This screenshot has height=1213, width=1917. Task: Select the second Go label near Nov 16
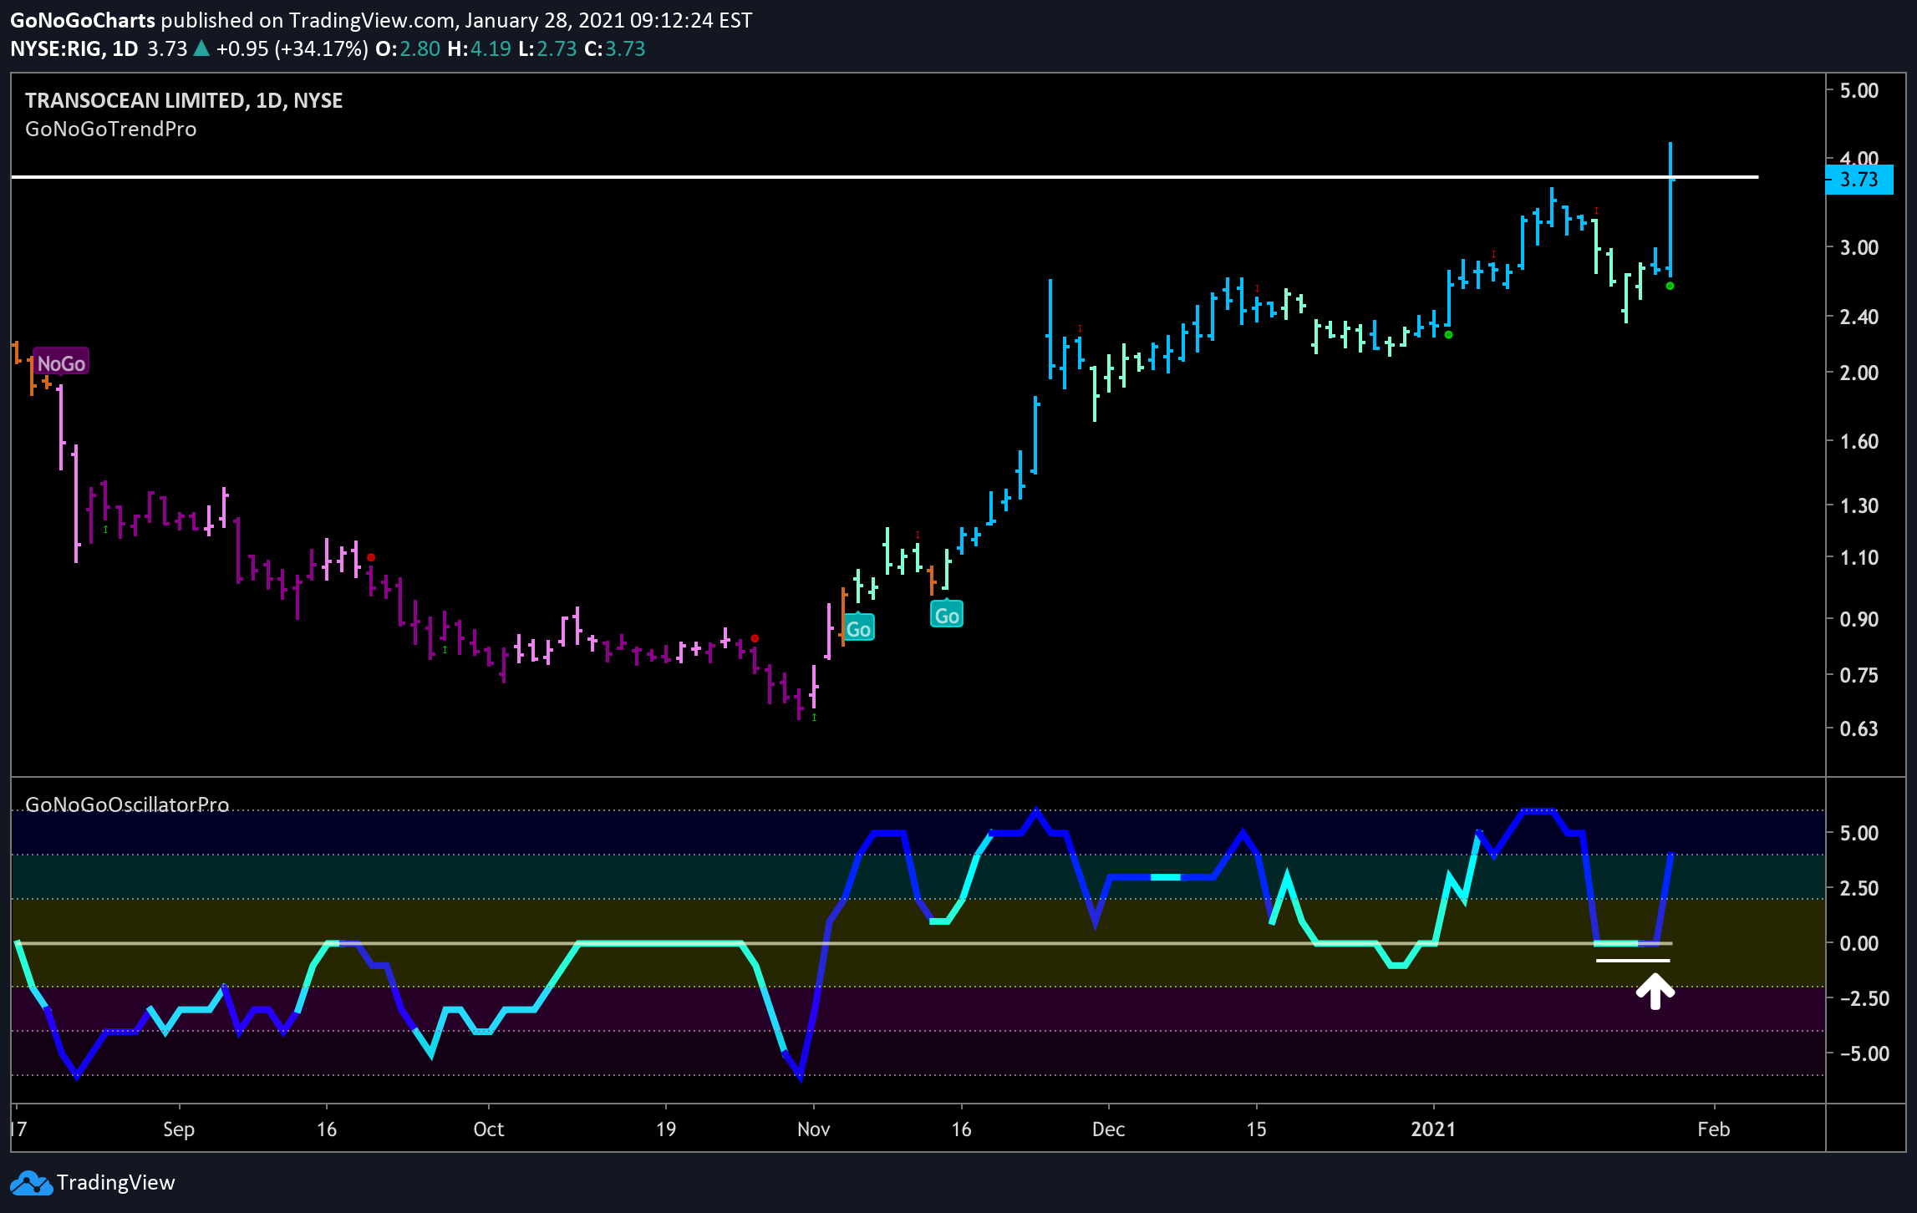coord(946,615)
